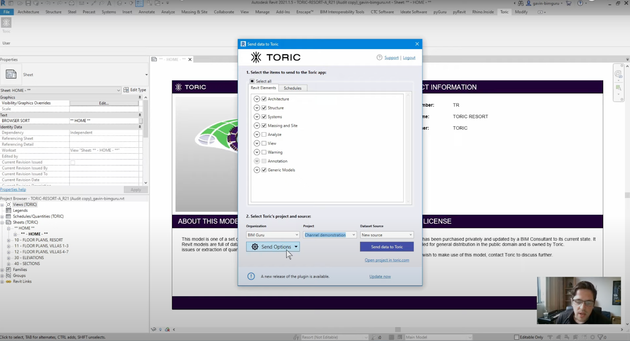Switch to the Schedules tab in Toric dialog
The height and width of the screenshot is (341, 630).
click(x=293, y=88)
